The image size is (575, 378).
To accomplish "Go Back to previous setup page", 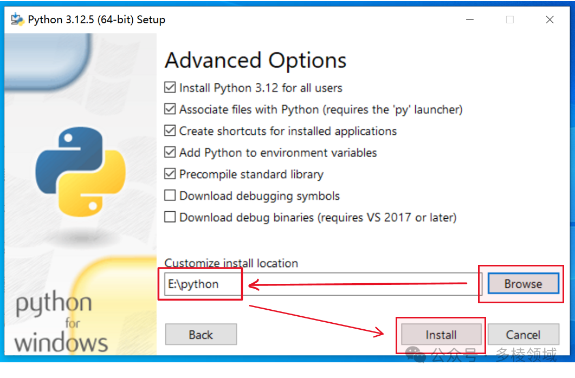I will point(201,335).
